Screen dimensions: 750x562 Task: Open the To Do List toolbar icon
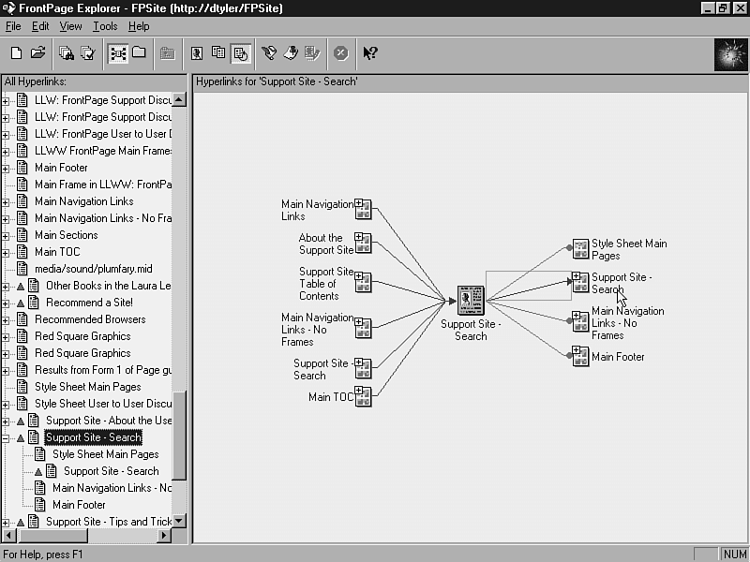[291, 53]
